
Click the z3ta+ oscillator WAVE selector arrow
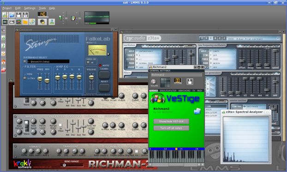click(x=137, y=51)
